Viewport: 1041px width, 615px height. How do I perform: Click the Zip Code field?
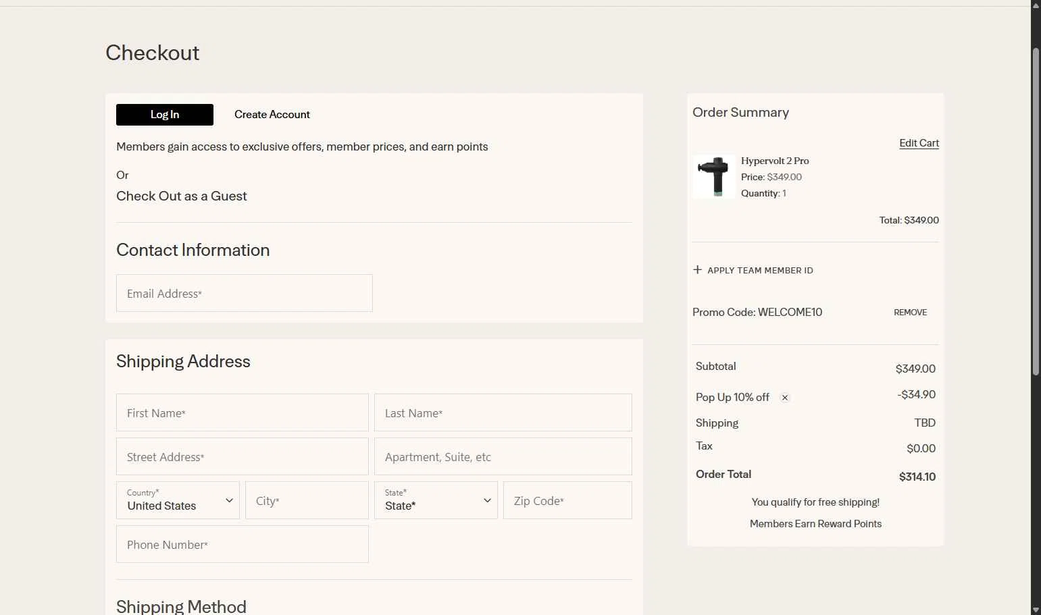[567, 500]
